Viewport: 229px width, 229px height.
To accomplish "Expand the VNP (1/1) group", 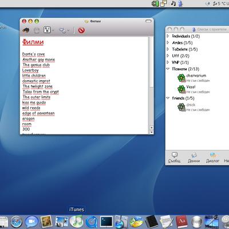I will tap(168, 62).
